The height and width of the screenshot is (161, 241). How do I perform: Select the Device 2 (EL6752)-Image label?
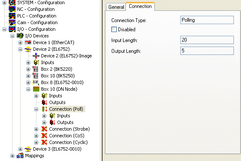point(67,56)
